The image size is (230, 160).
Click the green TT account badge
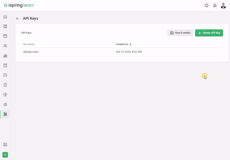click(x=5, y=155)
